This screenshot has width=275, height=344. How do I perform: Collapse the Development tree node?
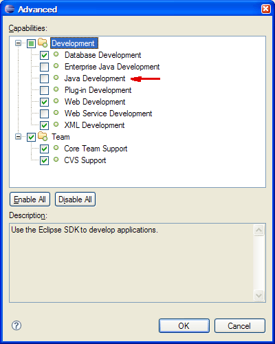[x=18, y=43]
